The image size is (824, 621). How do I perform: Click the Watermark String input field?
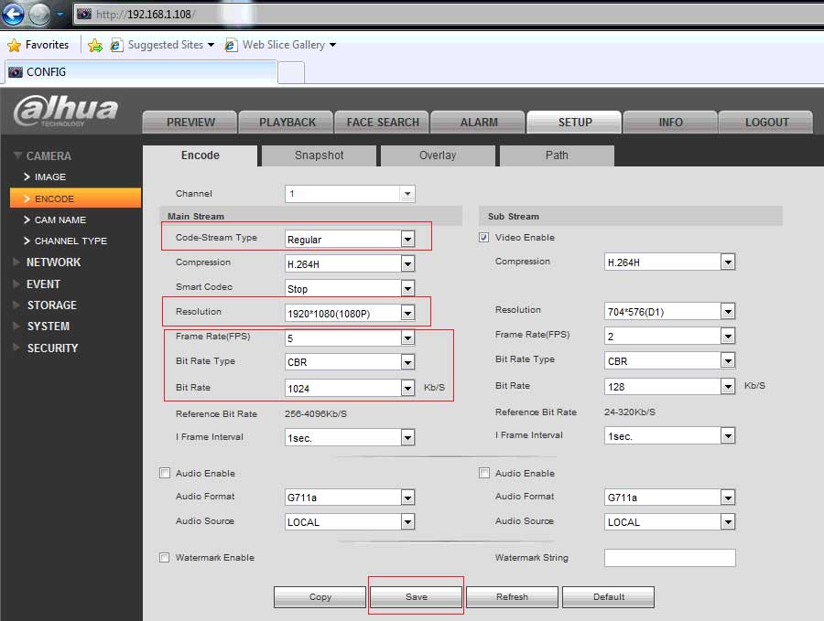click(669, 558)
